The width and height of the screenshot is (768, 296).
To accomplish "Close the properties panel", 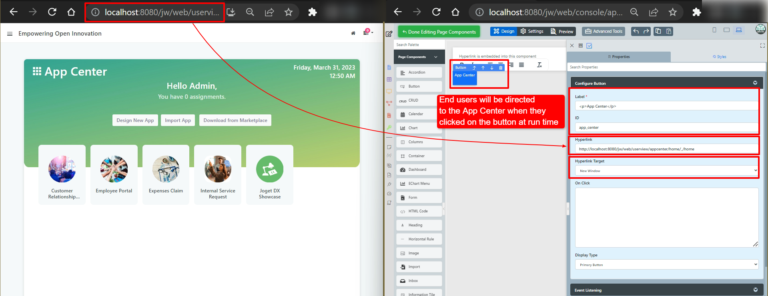I will pos(572,46).
